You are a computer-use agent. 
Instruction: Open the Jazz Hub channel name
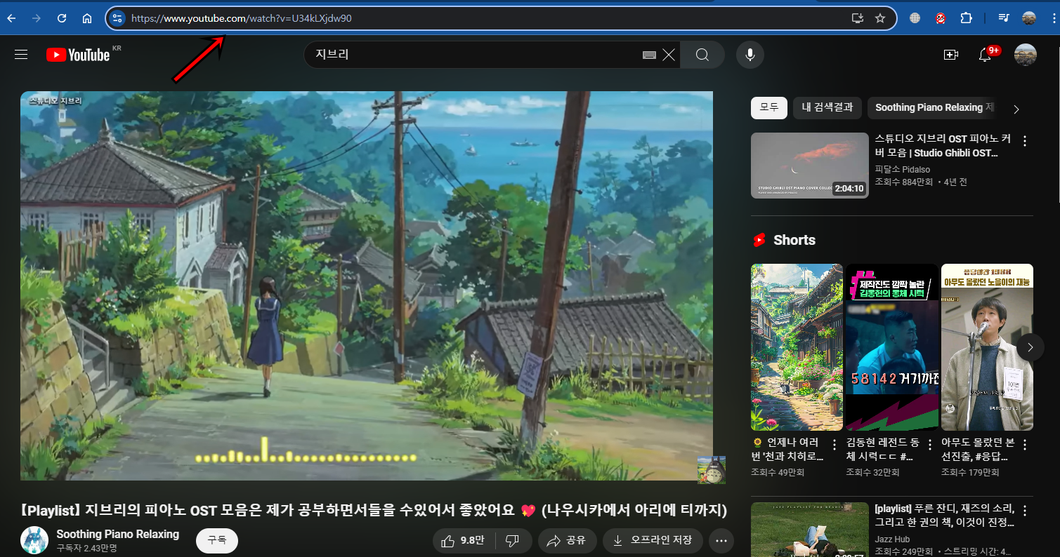894,539
